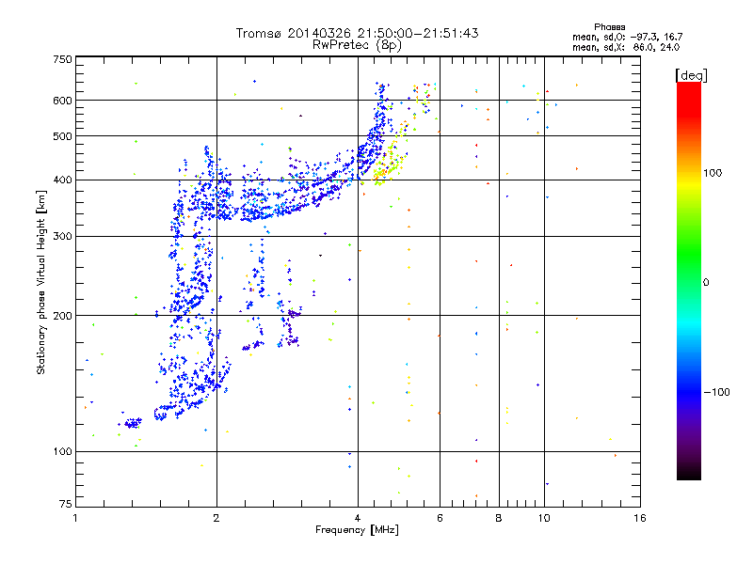
Task: Click the y-axis tick label '500'
Action: [62, 136]
